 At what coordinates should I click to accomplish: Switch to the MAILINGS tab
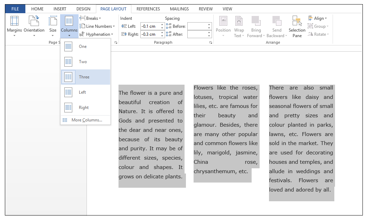179,9
